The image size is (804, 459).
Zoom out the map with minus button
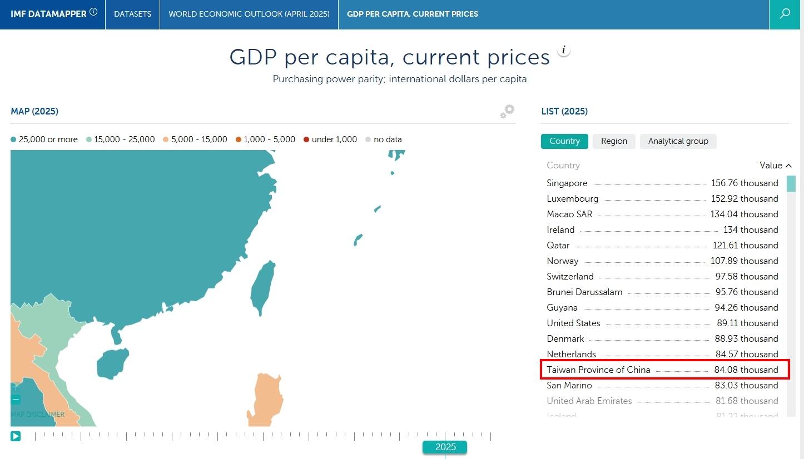pos(16,399)
